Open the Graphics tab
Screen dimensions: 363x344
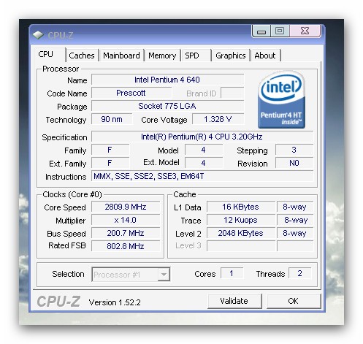[231, 56]
